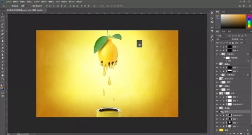Image resolution: width=252 pixels, height=135 pixels.
Task: Switch to the 色板 tab
Action: click(x=223, y=12)
